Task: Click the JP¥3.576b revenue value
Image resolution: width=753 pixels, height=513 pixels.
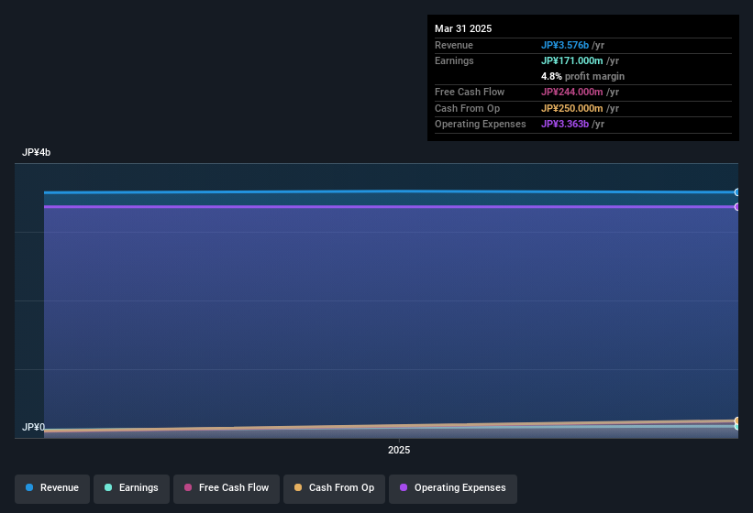Action: [x=565, y=45]
